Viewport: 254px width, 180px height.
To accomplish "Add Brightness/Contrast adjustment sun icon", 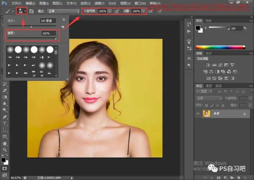I will tap(208, 65).
